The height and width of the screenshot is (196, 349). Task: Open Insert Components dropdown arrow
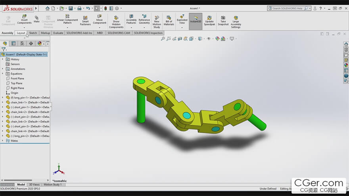click(x=24, y=28)
